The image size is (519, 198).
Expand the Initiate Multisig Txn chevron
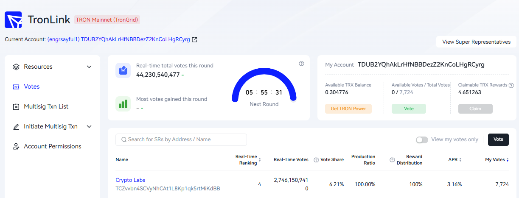pos(89,126)
